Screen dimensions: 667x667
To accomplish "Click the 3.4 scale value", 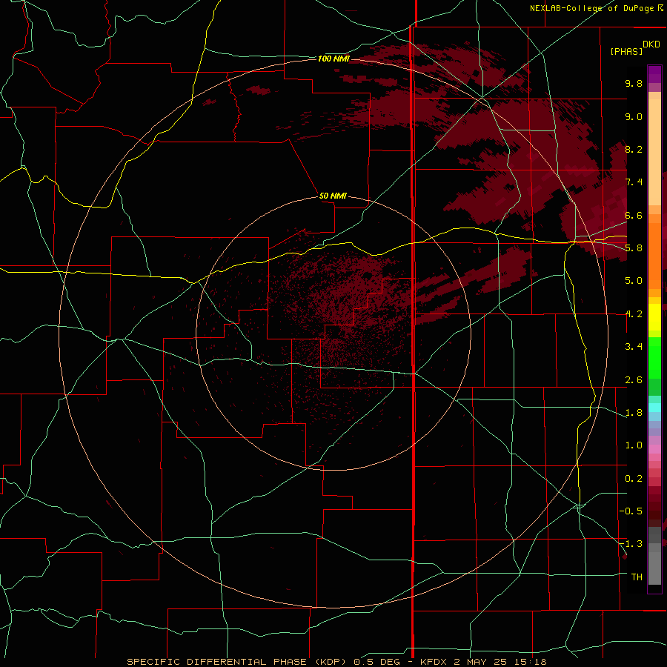I will pyautogui.click(x=634, y=347).
